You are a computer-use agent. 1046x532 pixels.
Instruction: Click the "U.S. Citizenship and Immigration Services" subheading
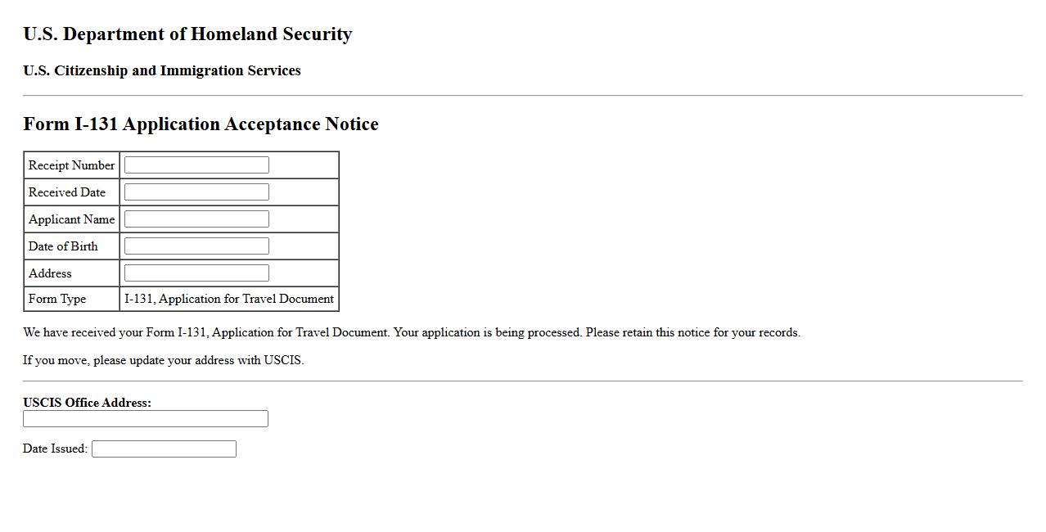coord(162,71)
